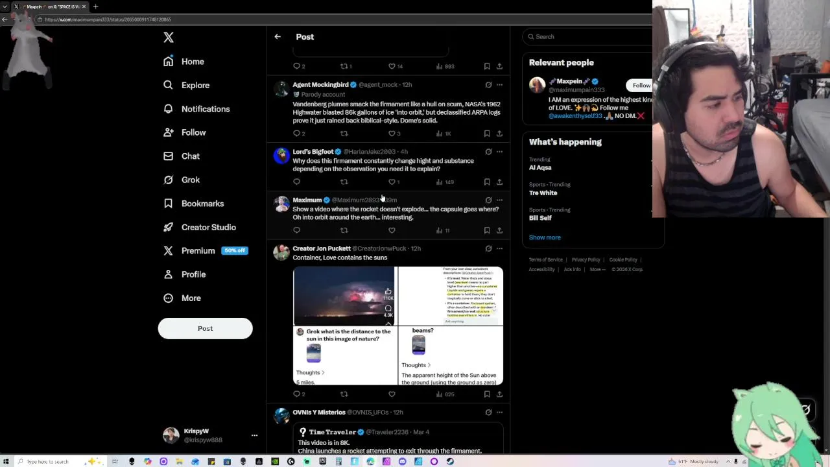Bookmark Maximum's post
Viewport: 830px width, 467px height.
point(487,230)
